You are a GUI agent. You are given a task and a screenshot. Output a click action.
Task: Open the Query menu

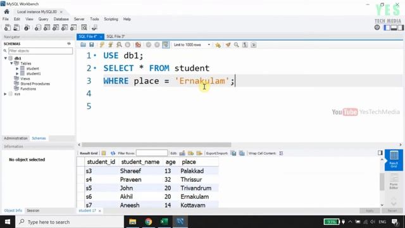point(43,19)
